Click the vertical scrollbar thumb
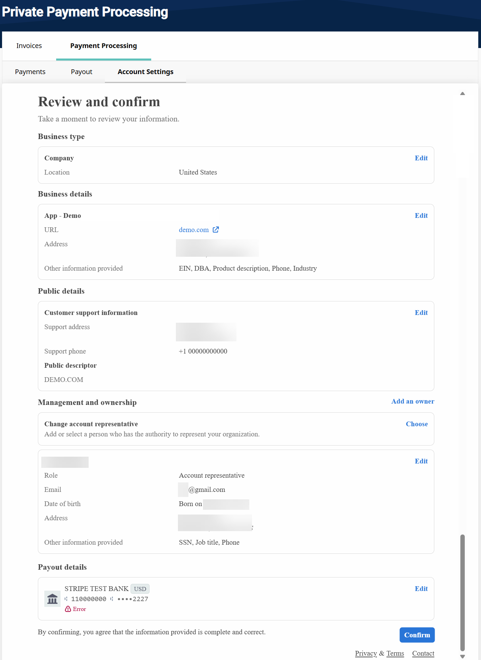 click(462, 592)
